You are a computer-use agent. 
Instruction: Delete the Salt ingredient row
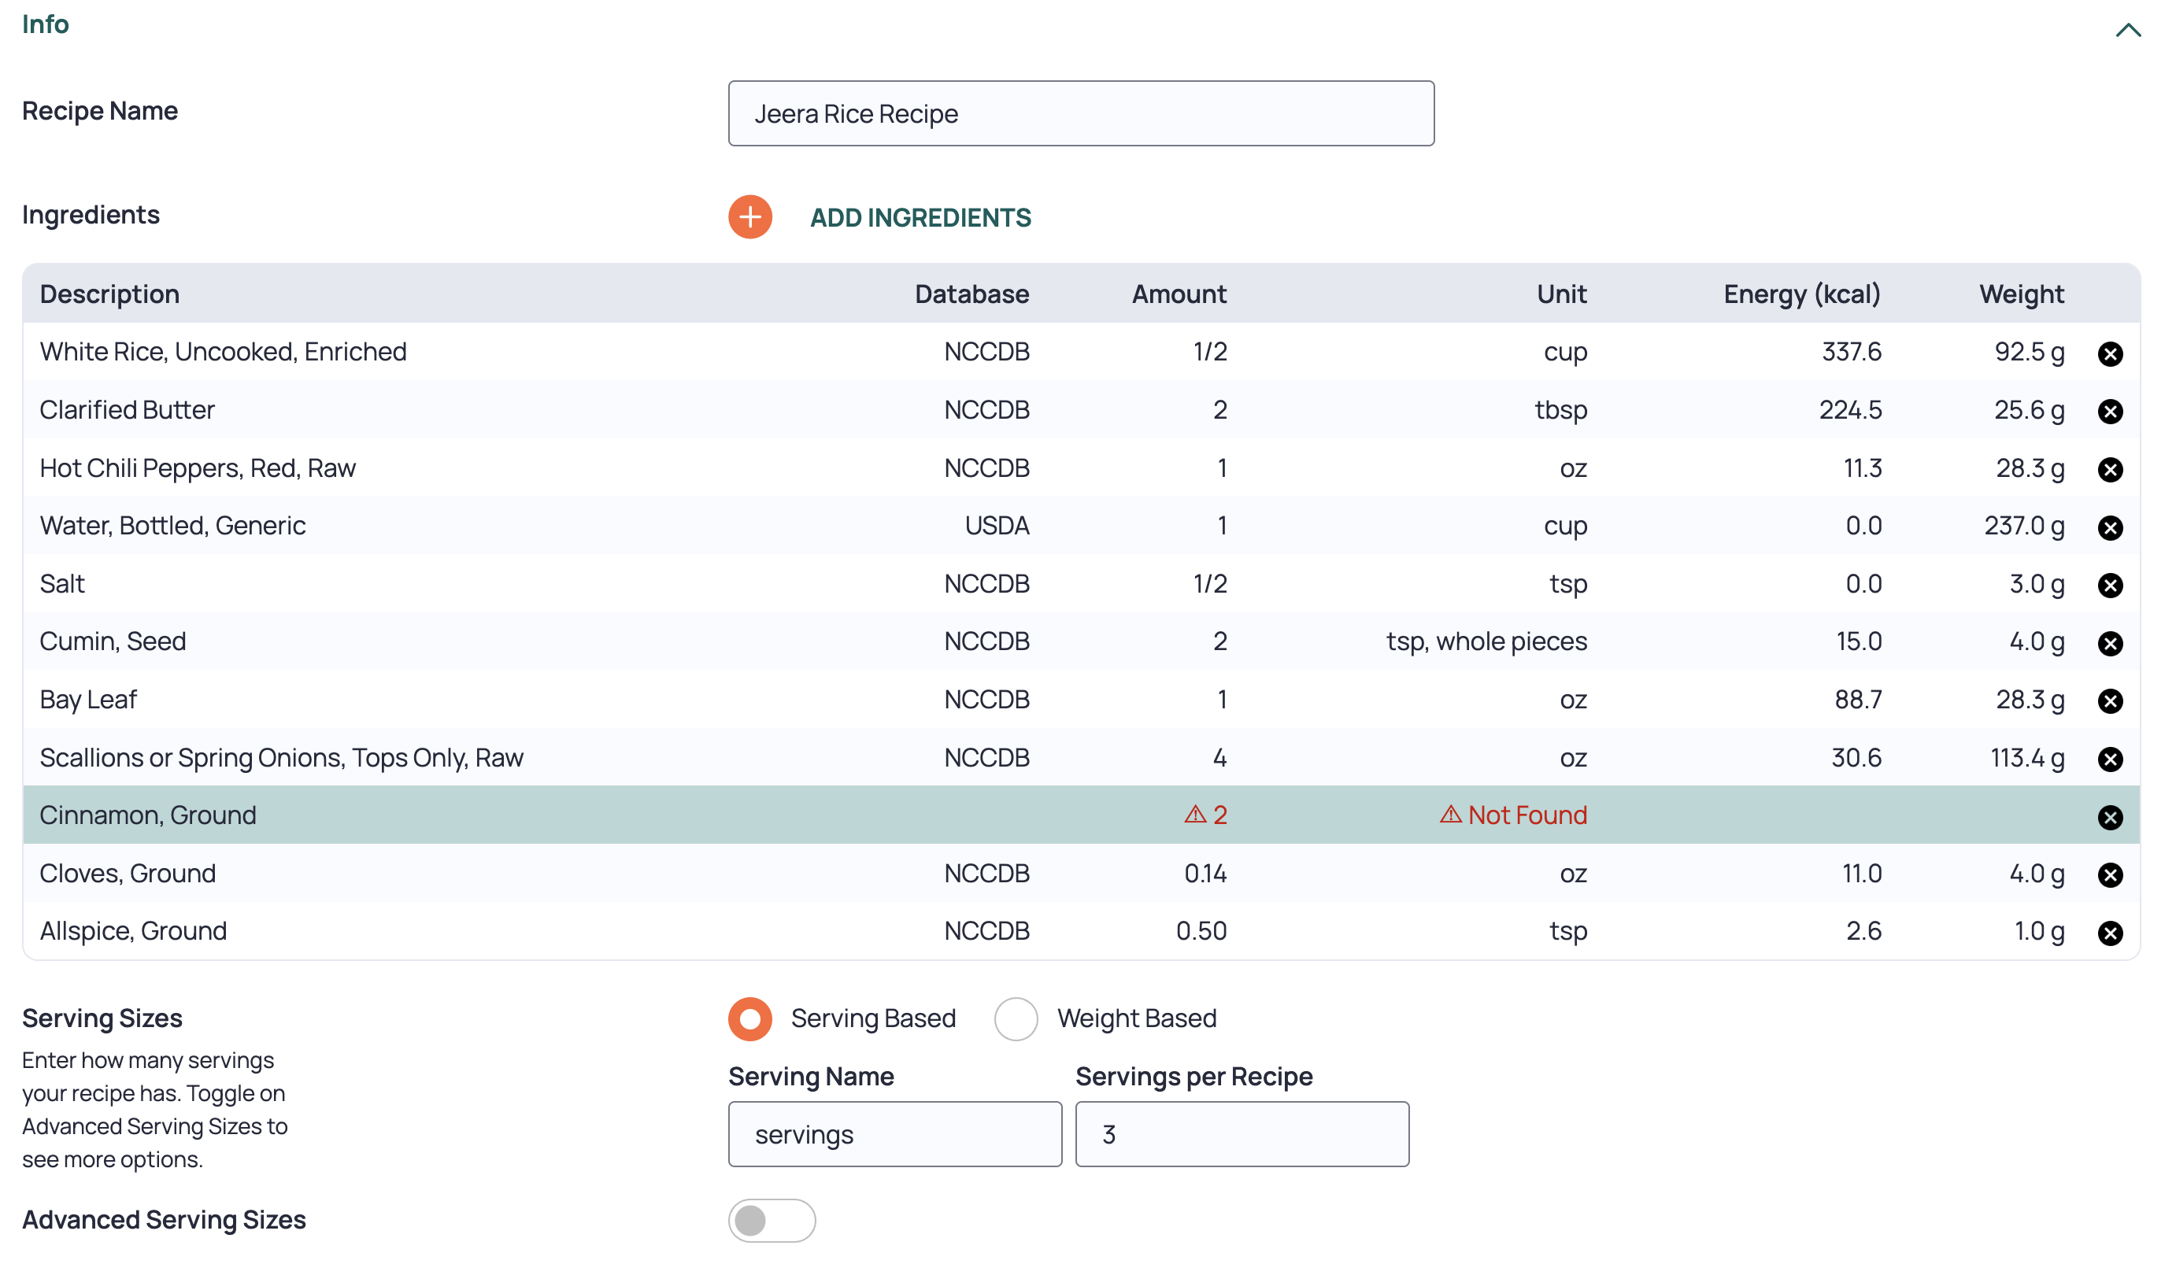pyautogui.click(x=2110, y=586)
